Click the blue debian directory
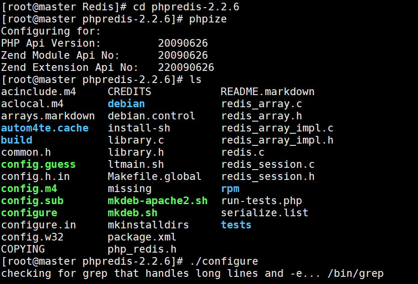Viewport: 418px width, 284px height. [126, 104]
